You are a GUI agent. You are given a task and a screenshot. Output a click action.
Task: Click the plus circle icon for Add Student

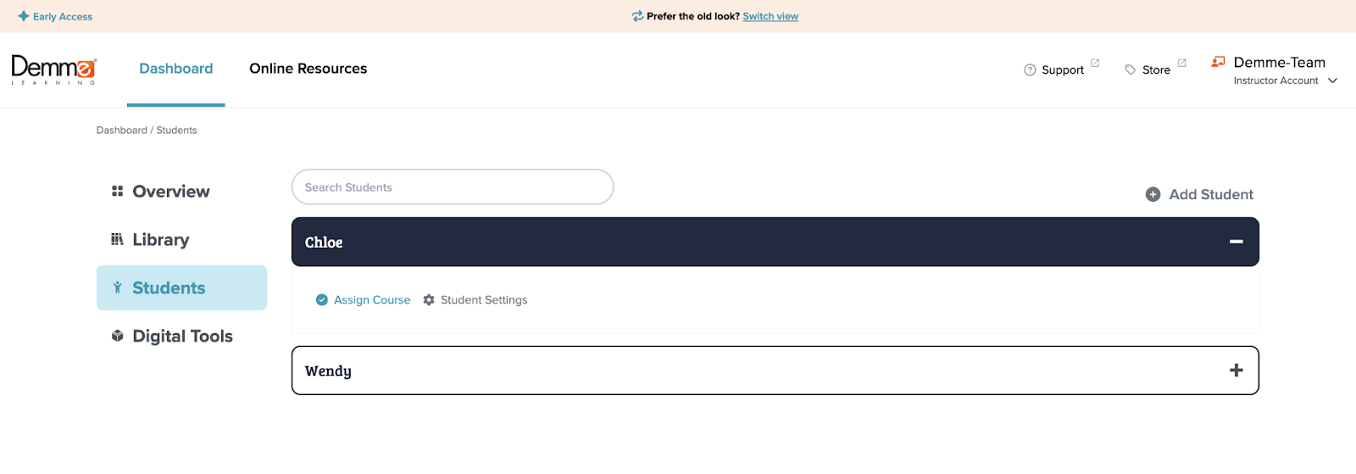click(x=1153, y=194)
